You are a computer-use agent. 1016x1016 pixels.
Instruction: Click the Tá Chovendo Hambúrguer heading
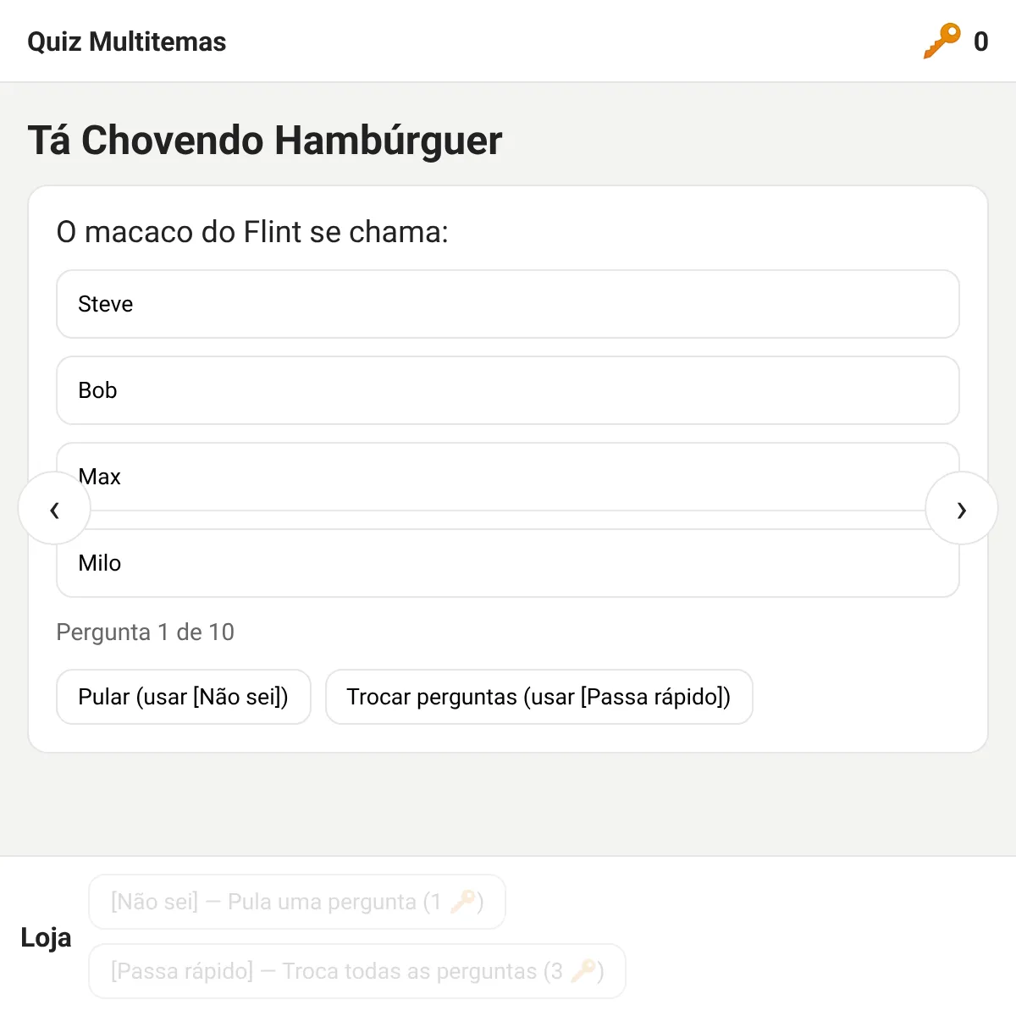click(x=265, y=141)
